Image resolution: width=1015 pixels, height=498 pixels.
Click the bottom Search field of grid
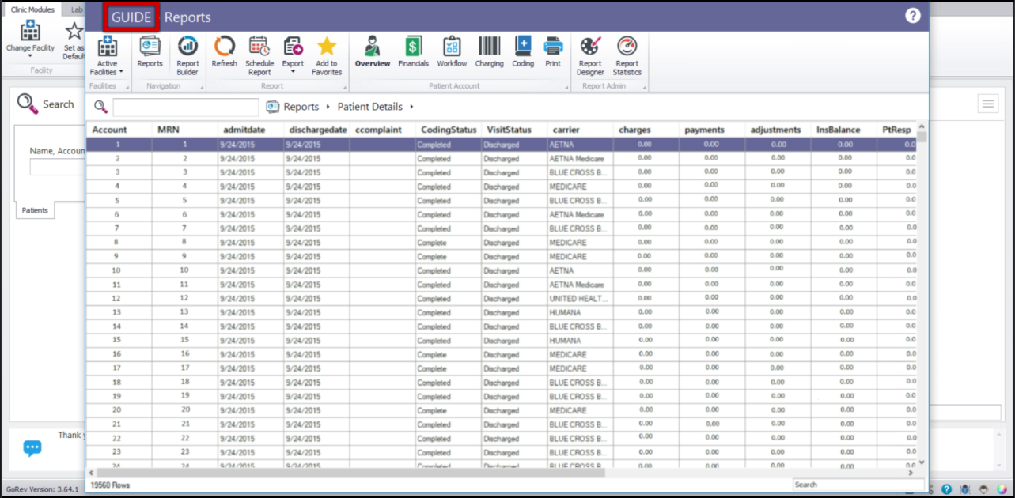coord(858,485)
